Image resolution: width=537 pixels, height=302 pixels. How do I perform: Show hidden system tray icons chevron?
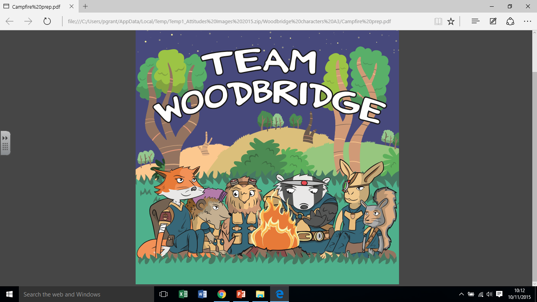[461, 294]
